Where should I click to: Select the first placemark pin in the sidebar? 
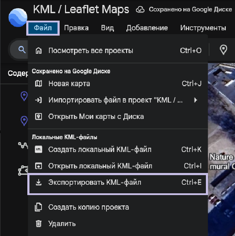point(24,95)
